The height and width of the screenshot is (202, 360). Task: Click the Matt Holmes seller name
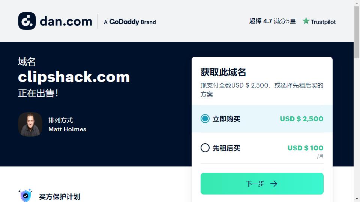[x=67, y=129]
